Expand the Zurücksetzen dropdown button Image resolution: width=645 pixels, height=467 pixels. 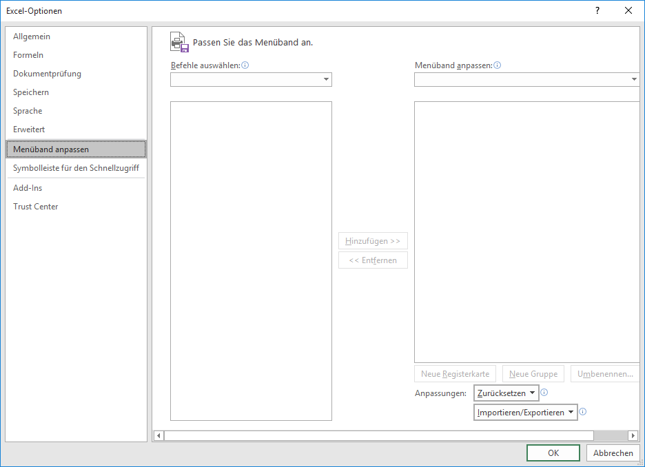pos(506,393)
